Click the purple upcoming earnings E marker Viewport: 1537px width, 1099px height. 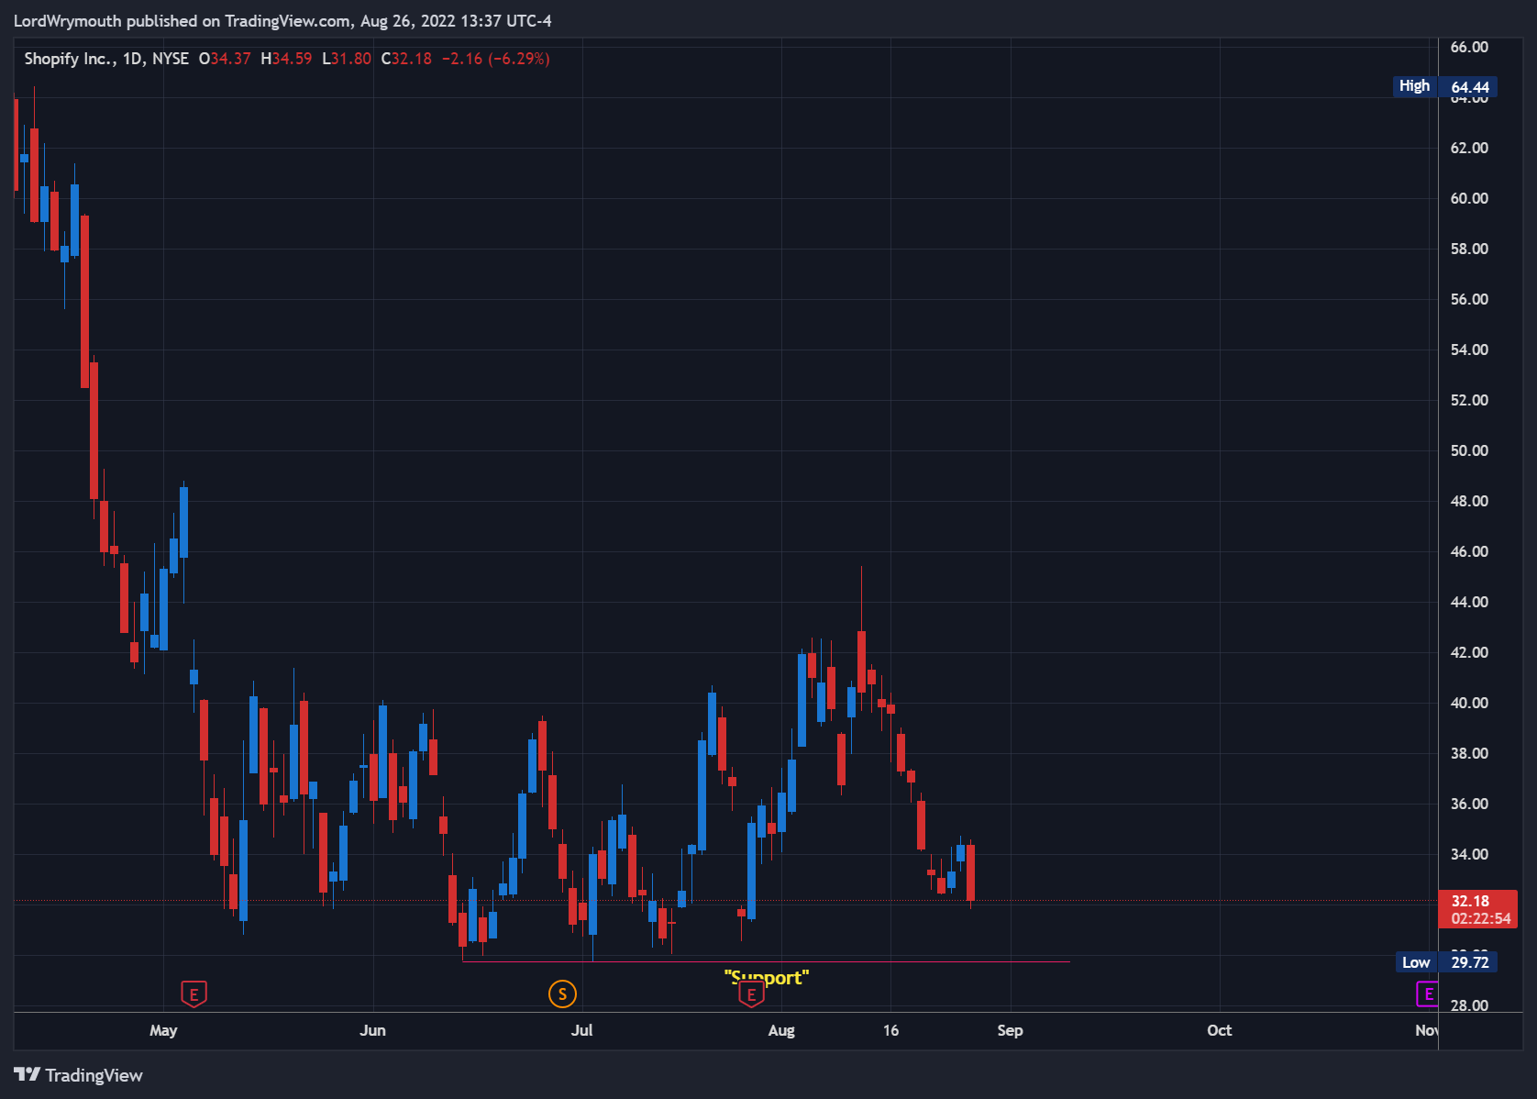(x=1427, y=994)
